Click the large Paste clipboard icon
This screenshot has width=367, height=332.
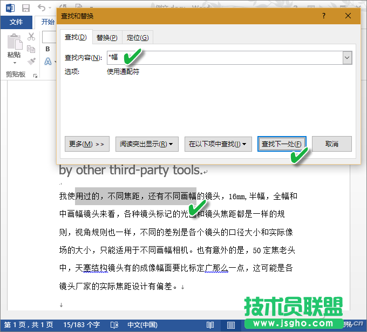14,45
